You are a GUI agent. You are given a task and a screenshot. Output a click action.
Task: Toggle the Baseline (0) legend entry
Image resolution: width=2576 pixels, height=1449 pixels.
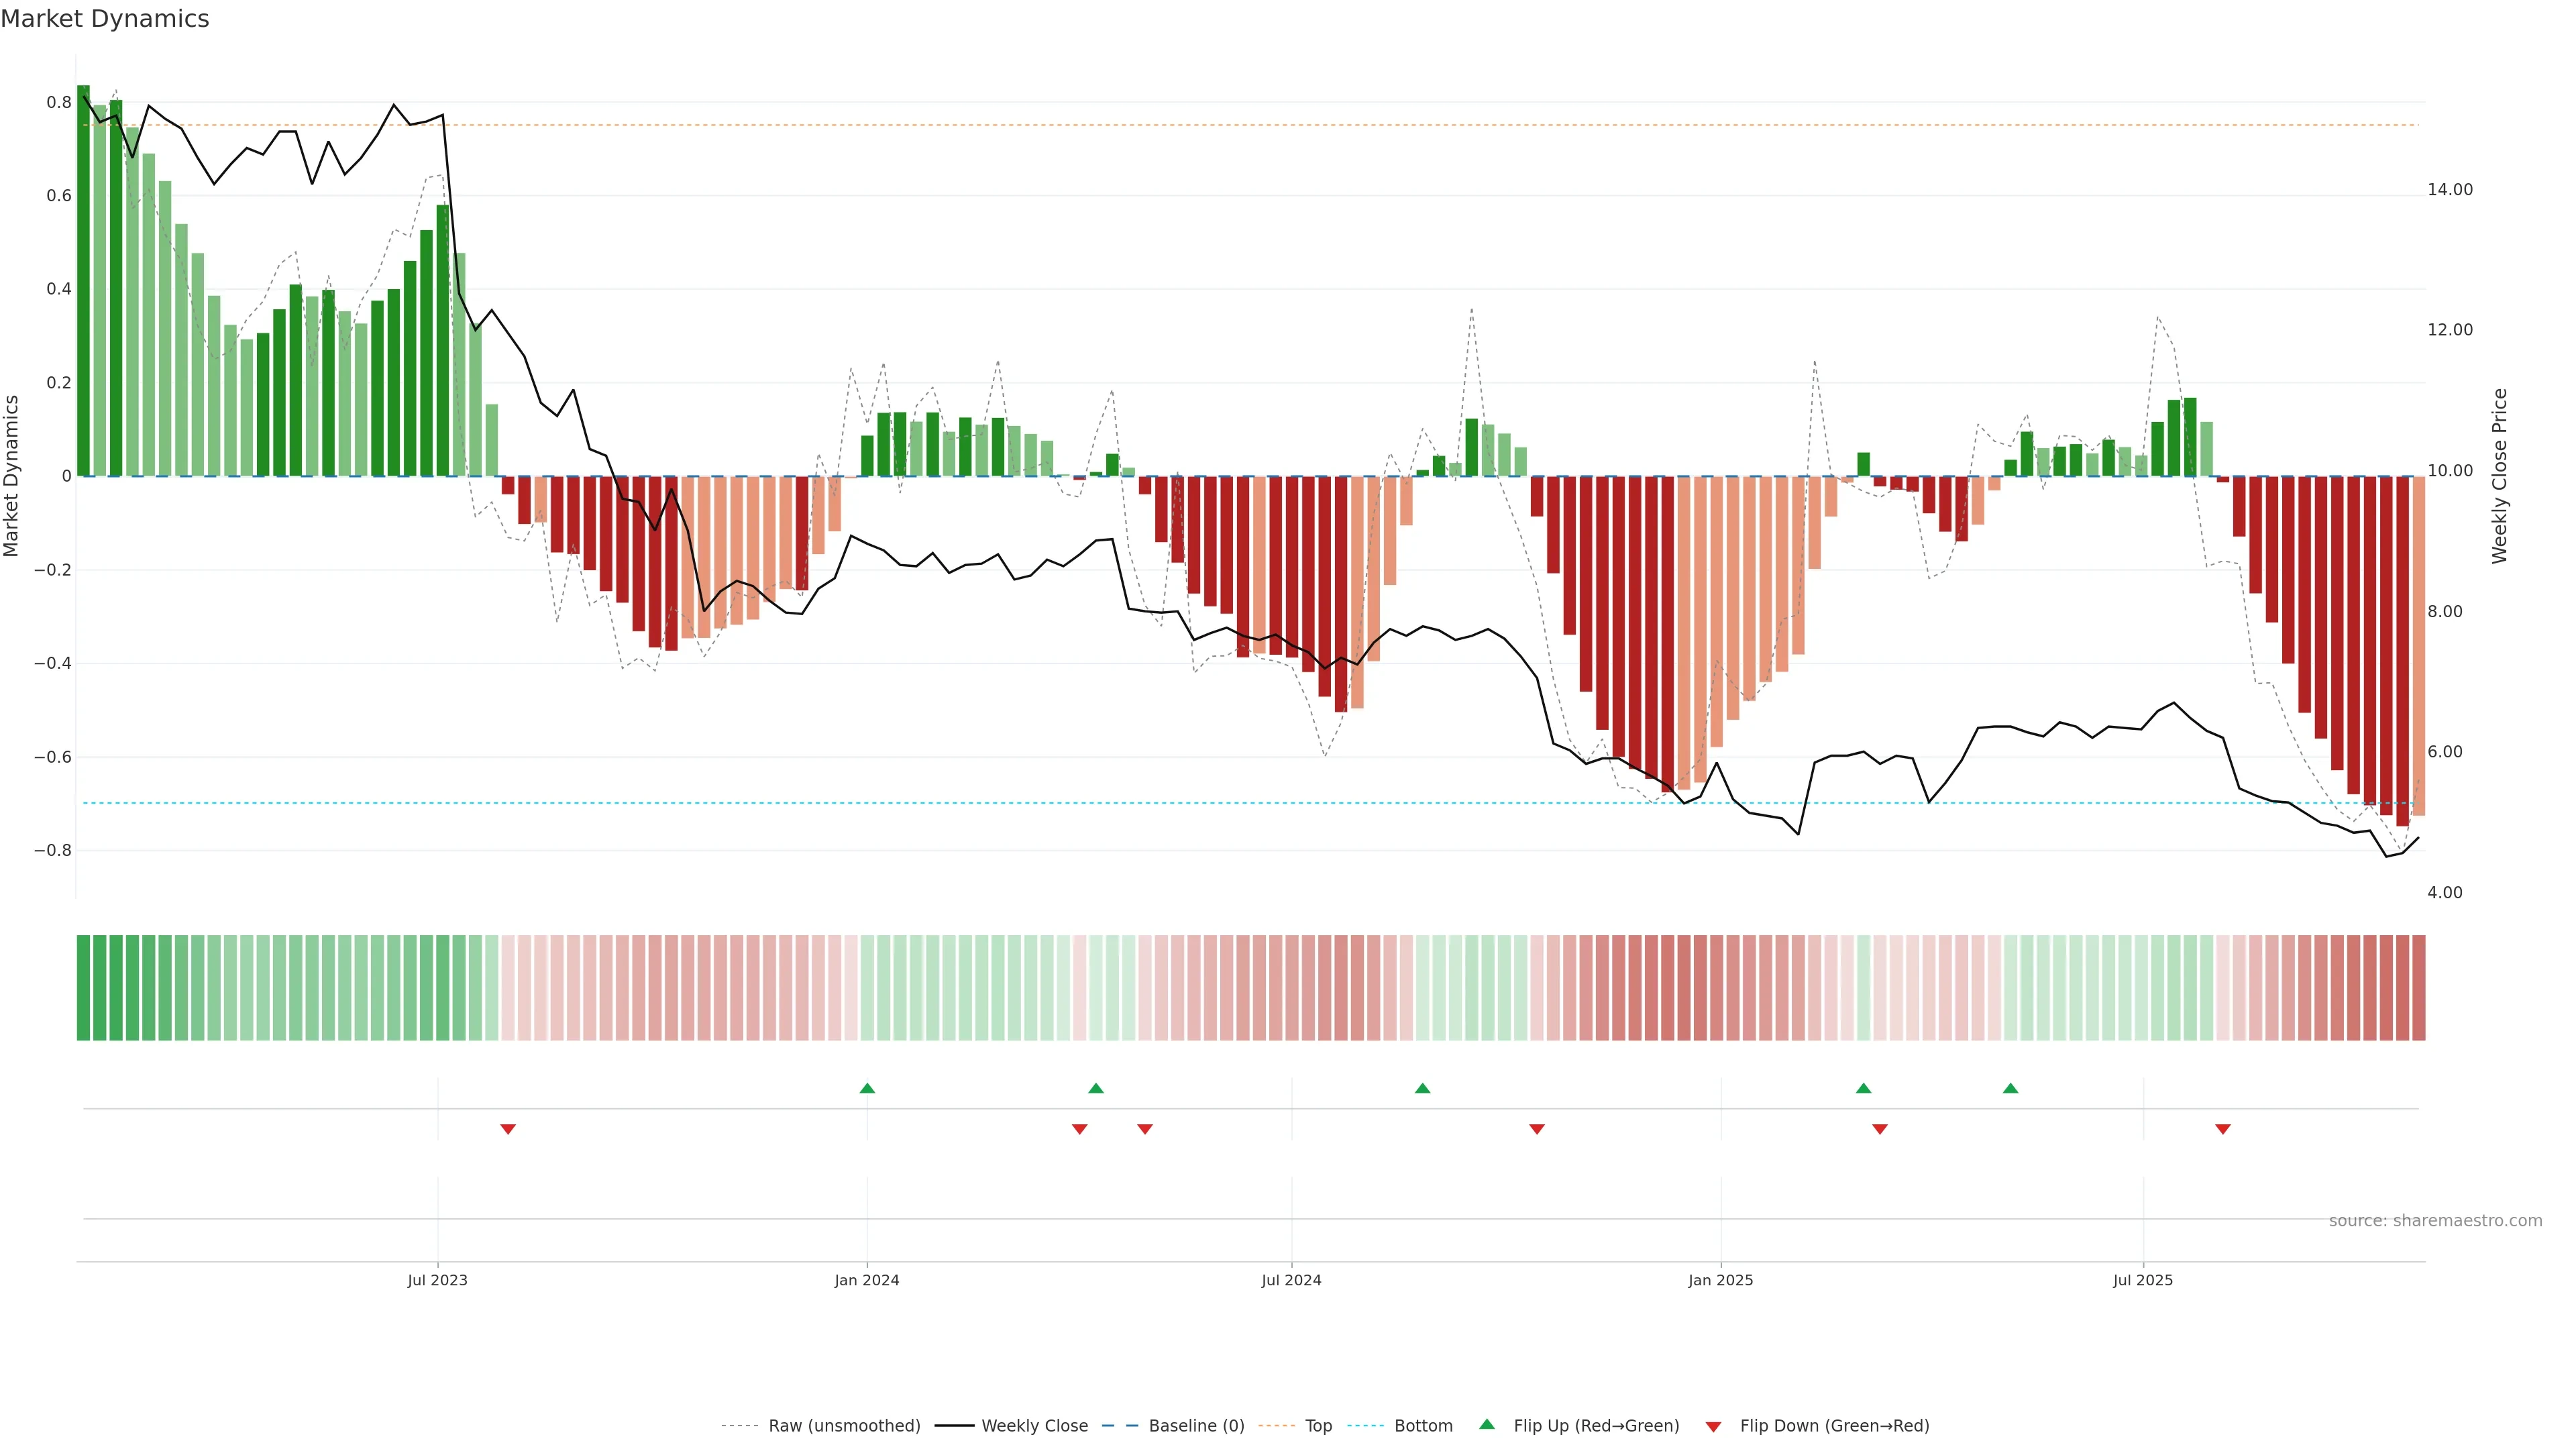[x=1196, y=1426]
